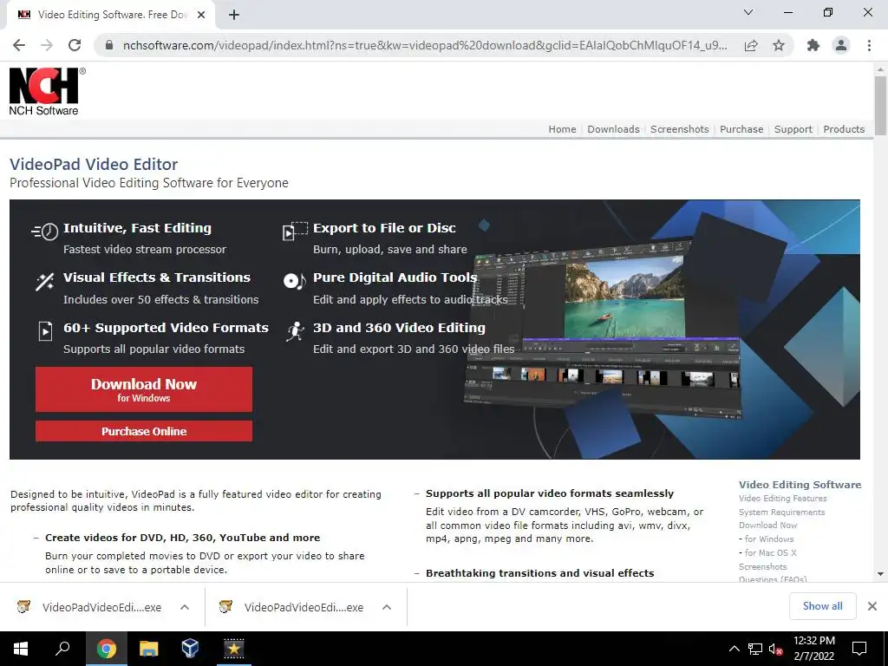This screenshot has height=666, width=888.
Task: Go back with the browser back arrow
Action: tap(19, 45)
